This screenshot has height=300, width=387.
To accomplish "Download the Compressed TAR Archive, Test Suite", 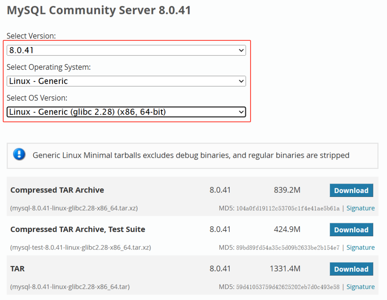I will 351,230.
